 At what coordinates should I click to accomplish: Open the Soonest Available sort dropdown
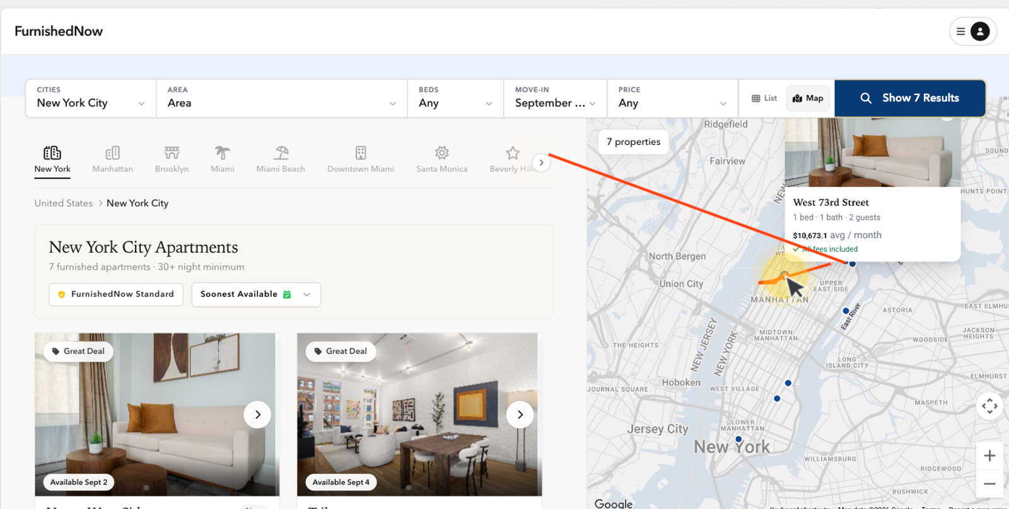pyautogui.click(x=256, y=294)
